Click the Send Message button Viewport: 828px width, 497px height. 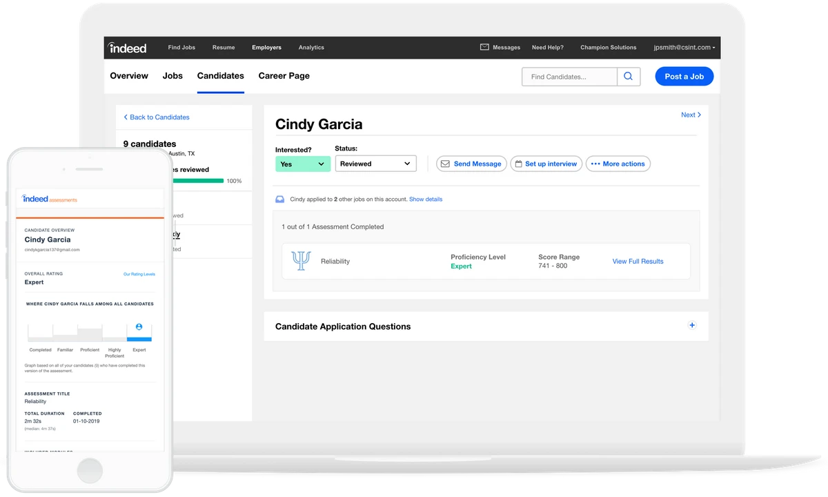471,164
